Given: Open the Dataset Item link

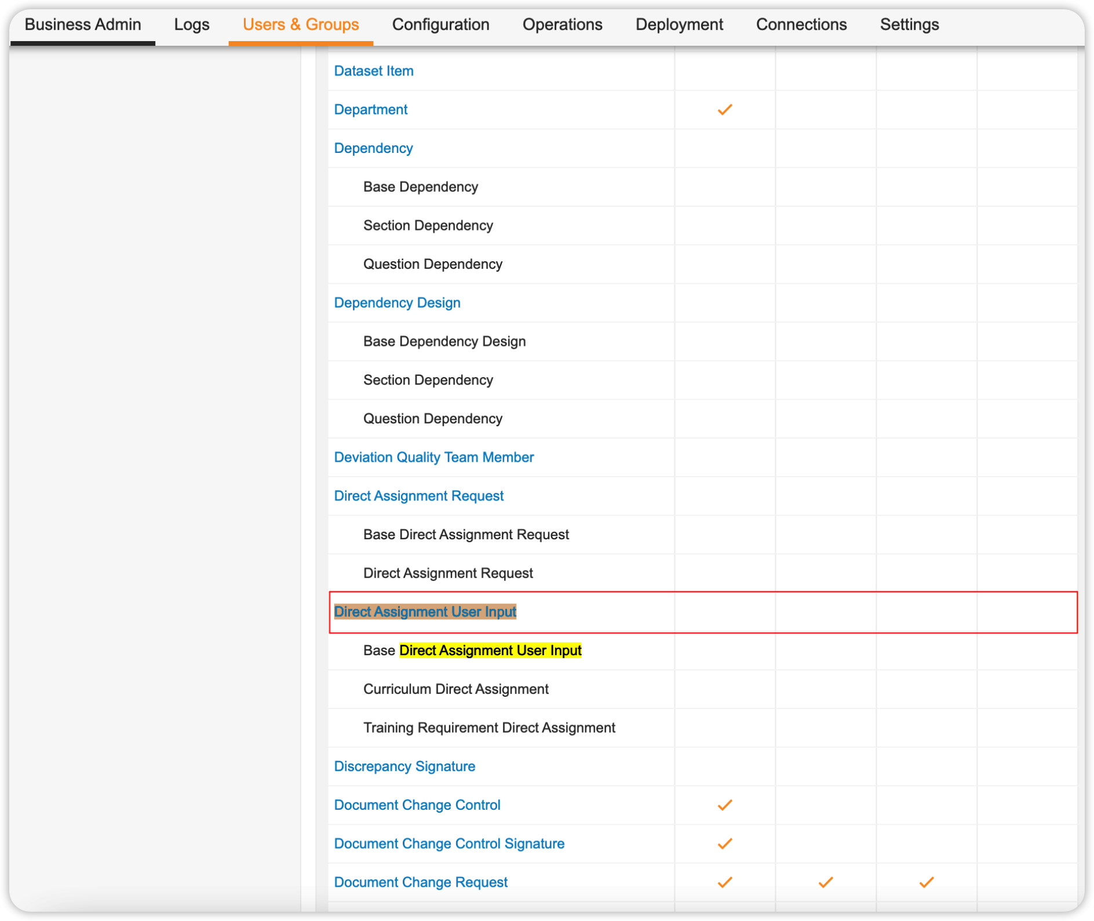Looking at the screenshot, I should pyautogui.click(x=374, y=71).
